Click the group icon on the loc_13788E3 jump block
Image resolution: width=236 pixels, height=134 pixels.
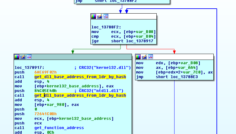click(151, 57)
